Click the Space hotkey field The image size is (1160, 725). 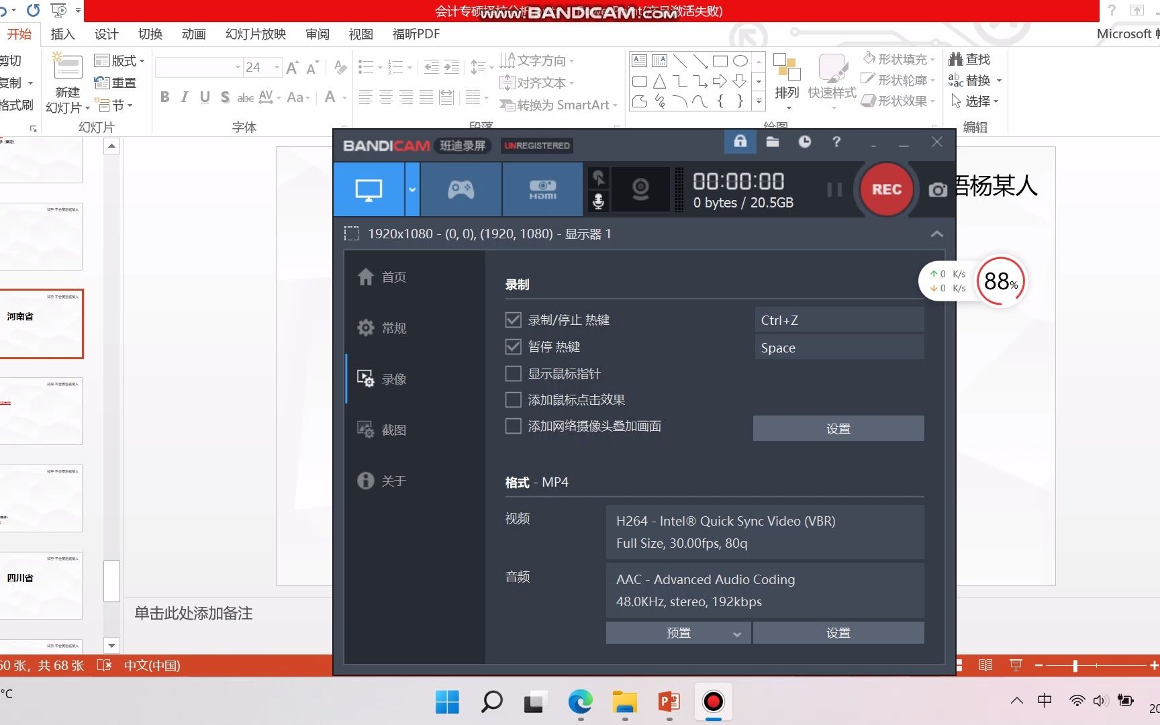839,348
